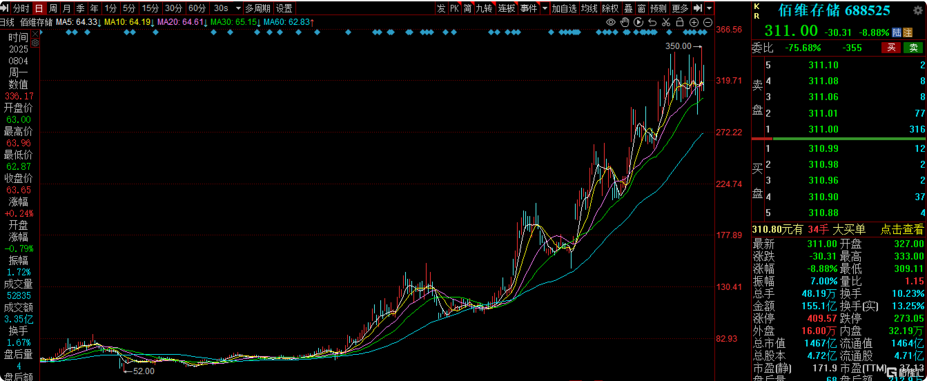This screenshot has width=927, height=381.
Task: Open the 设置 settings button
Action: pyautogui.click(x=284, y=8)
